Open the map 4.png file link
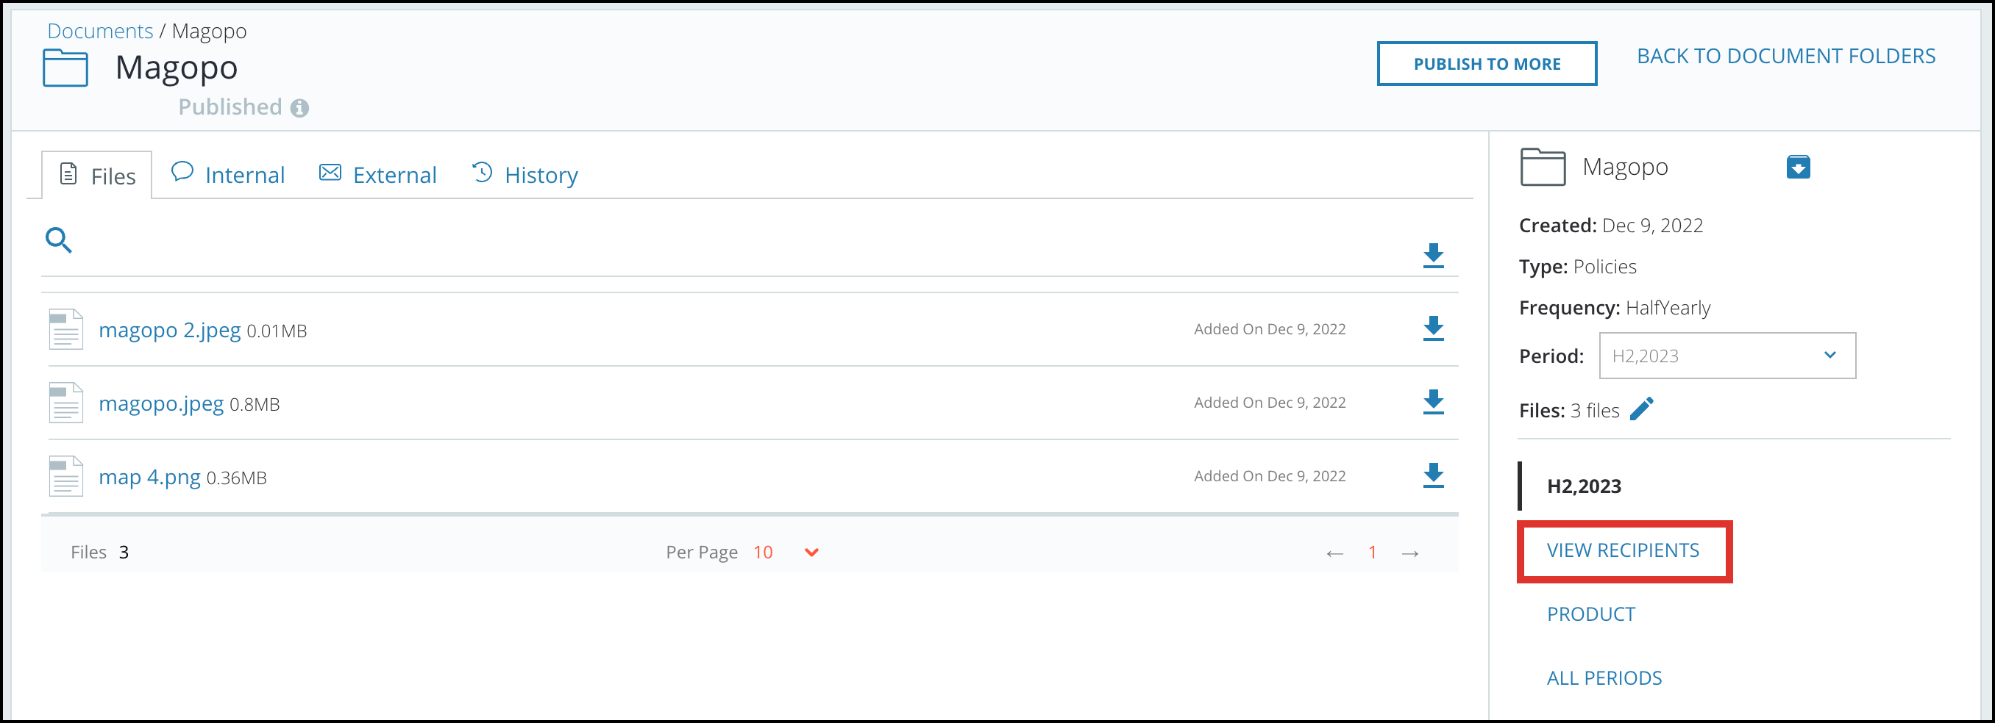Image resolution: width=1995 pixels, height=723 pixels. [x=149, y=477]
